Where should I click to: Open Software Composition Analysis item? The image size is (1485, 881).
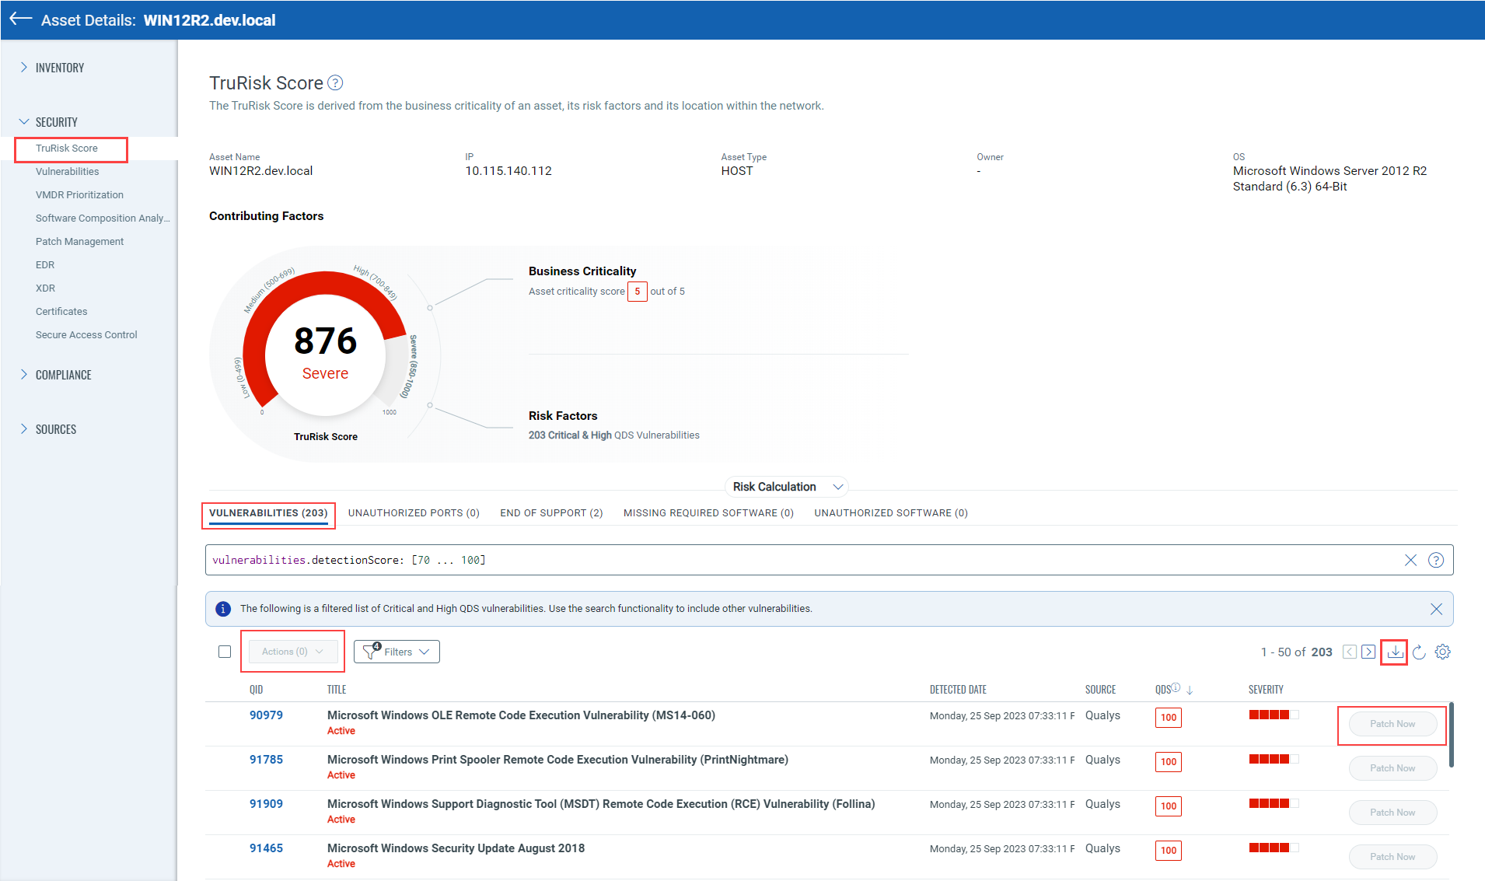click(103, 218)
